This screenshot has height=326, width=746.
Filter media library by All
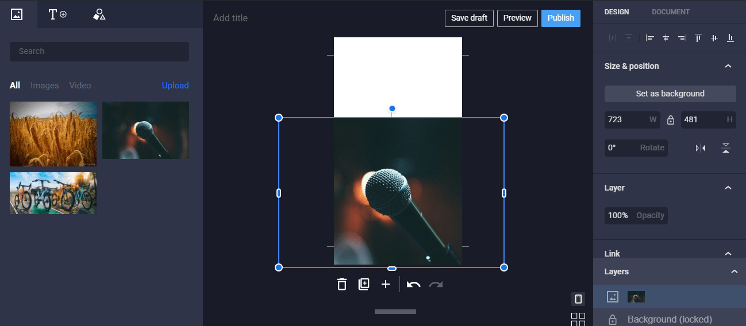[15, 86]
